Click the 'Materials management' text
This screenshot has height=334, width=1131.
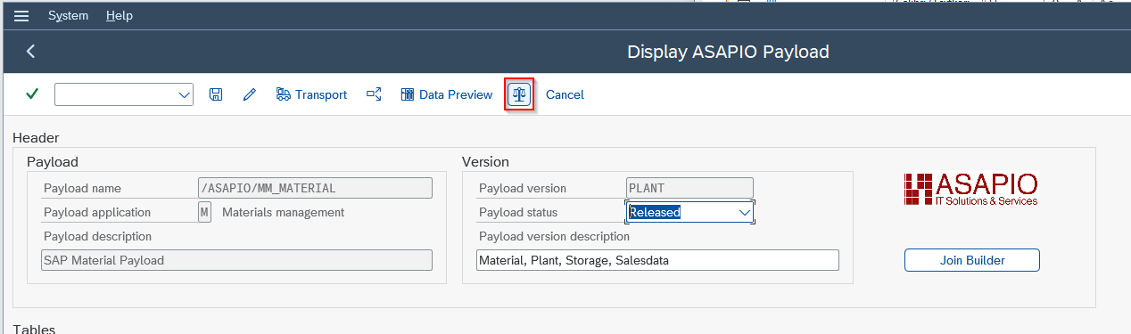(x=283, y=212)
